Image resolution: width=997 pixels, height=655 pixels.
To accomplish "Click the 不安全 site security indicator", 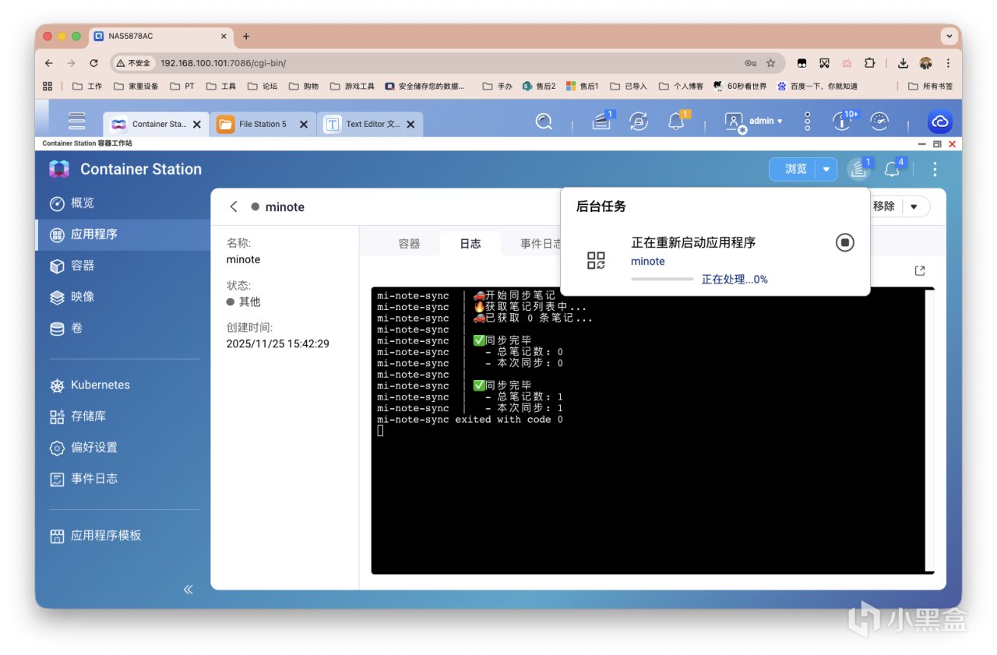I will click(133, 63).
